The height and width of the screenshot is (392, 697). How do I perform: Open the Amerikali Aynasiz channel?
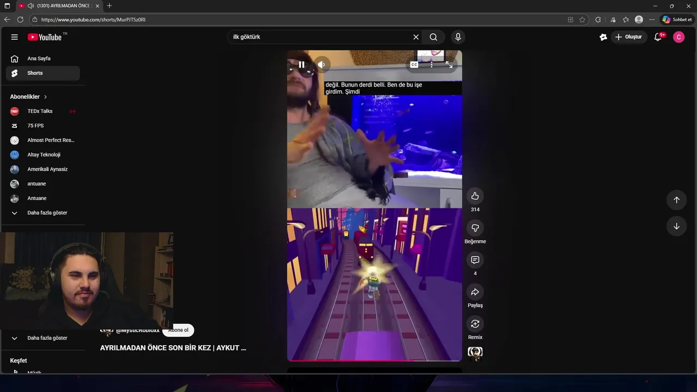tap(43, 169)
